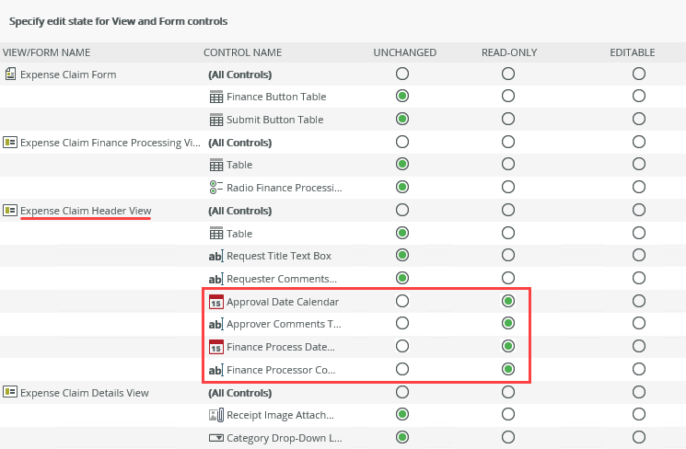Viewport: 686px width, 449px height.
Task: Click the Category Drop-Down List icon
Action: (x=216, y=438)
